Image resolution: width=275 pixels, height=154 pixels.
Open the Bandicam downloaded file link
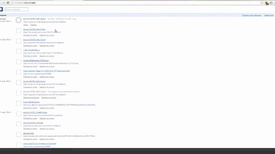[x=36, y=60]
